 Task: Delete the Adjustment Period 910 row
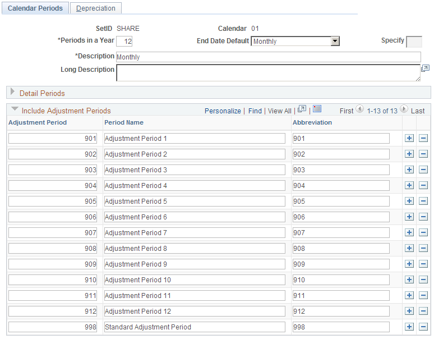coord(423,280)
